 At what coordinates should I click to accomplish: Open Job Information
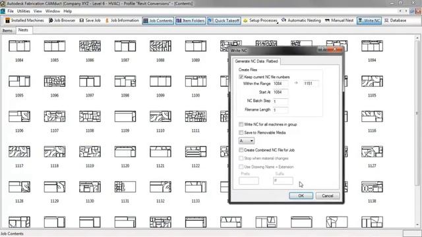[121, 20]
